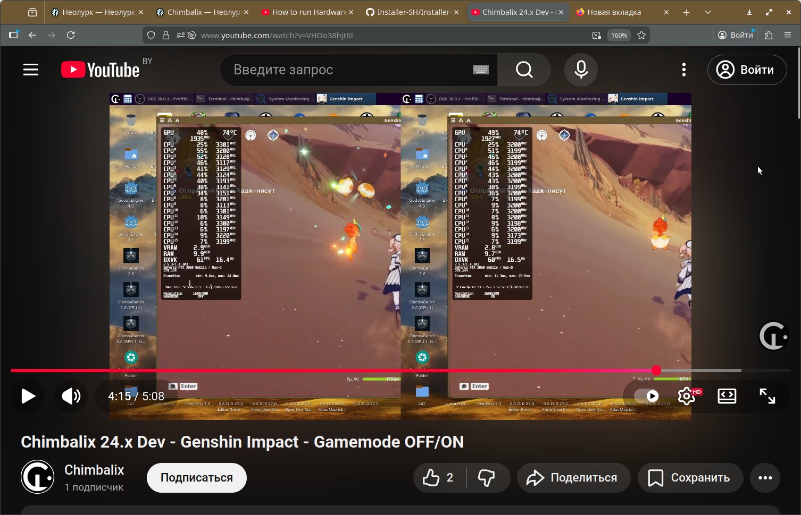The width and height of the screenshot is (801, 515).
Task: Toggle theater mode in the player
Action: [727, 396]
